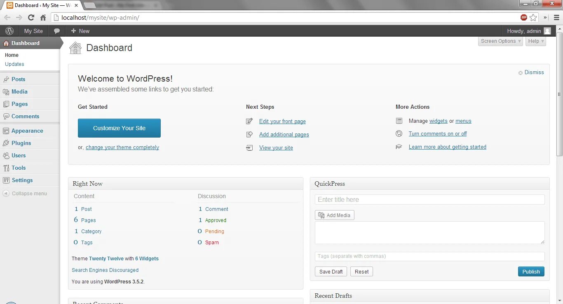The image size is (563, 304).
Task: Click the graduation cap icon beside Learn more
Action: tap(399, 147)
